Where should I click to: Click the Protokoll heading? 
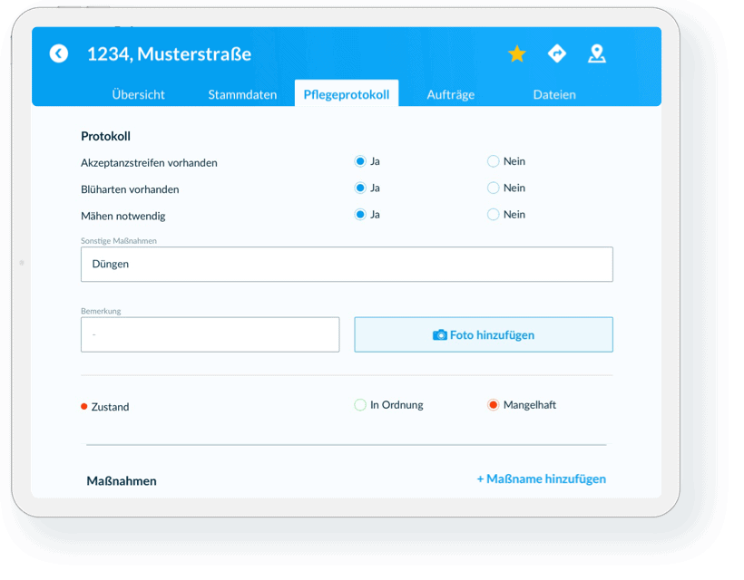point(105,137)
